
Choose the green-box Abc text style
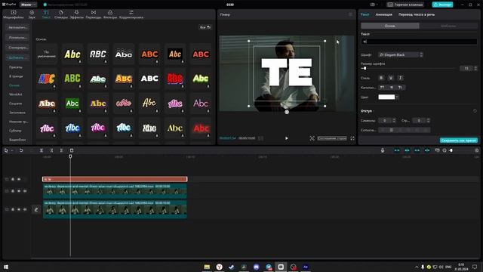(72, 104)
